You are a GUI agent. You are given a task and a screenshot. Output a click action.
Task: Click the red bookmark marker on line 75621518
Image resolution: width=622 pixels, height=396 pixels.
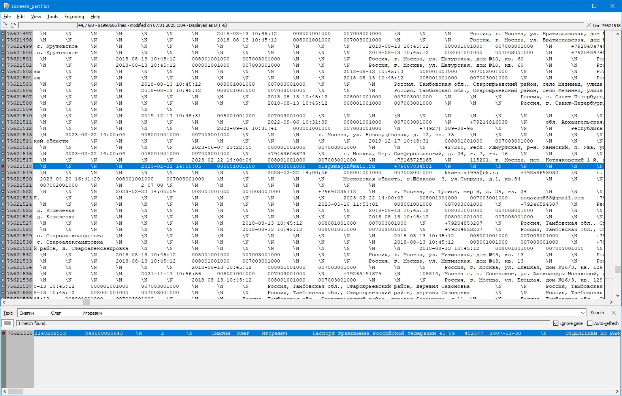pos(3,166)
